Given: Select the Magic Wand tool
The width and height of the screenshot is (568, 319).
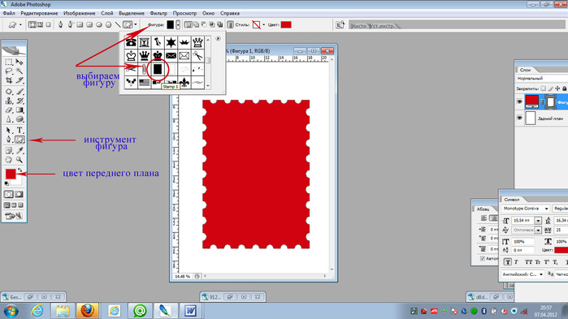Looking at the screenshot, I should click(x=20, y=71).
